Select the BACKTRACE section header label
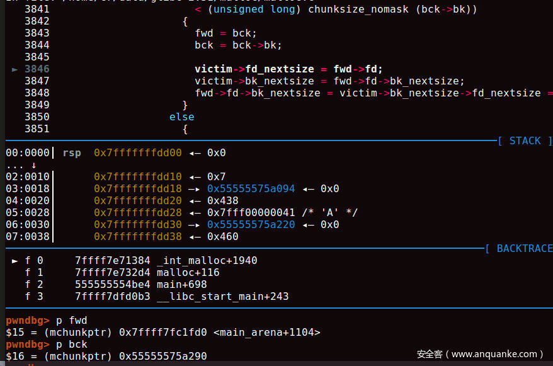Image resolution: width=553 pixels, height=366 pixels. pos(524,249)
